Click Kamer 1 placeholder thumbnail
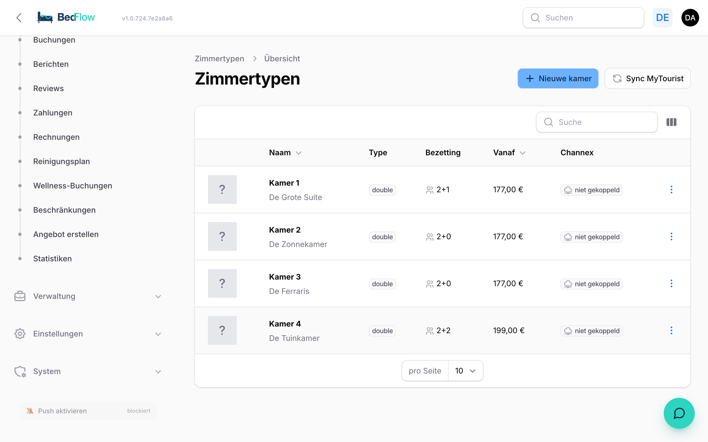The width and height of the screenshot is (708, 442). click(222, 190)
